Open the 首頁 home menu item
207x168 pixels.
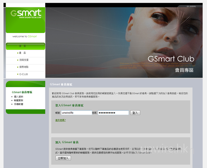click(25, 46)
